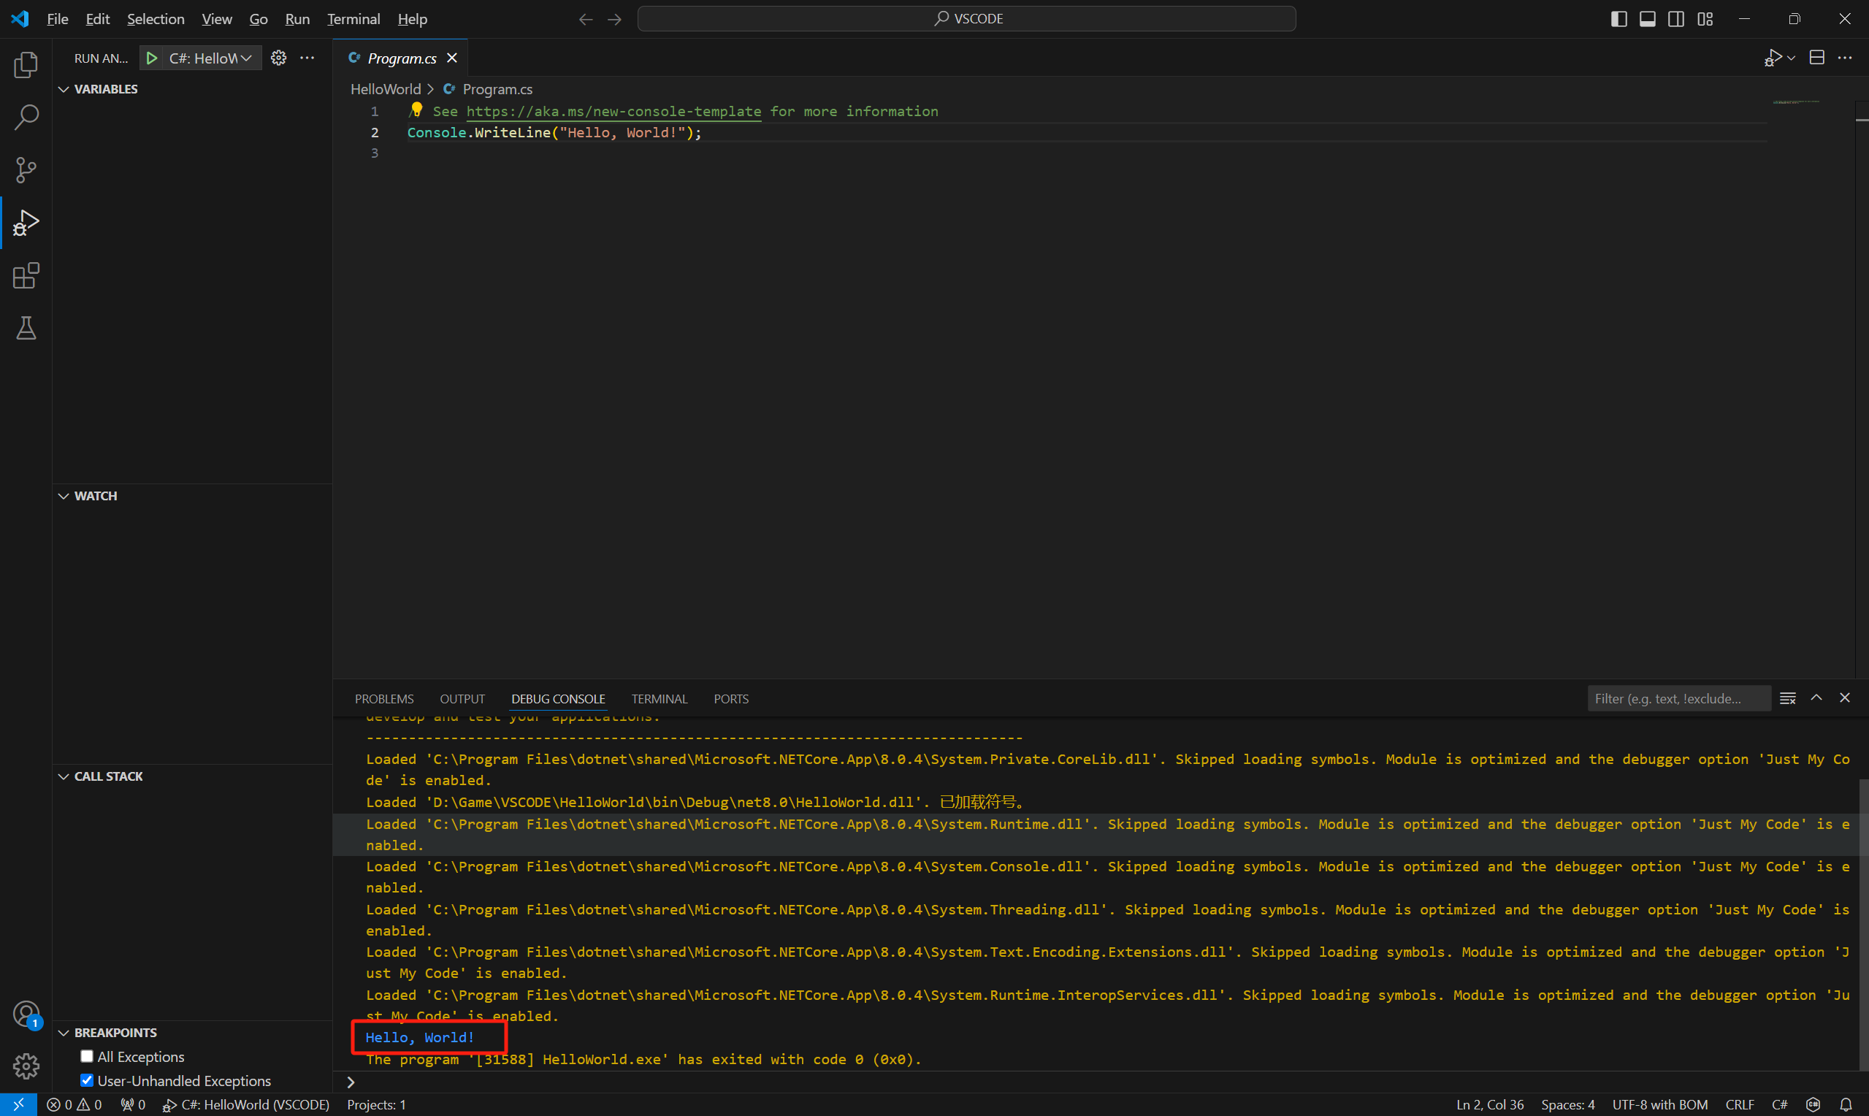Toggle the secondary side bar layout icon

tap(1675, 19)
